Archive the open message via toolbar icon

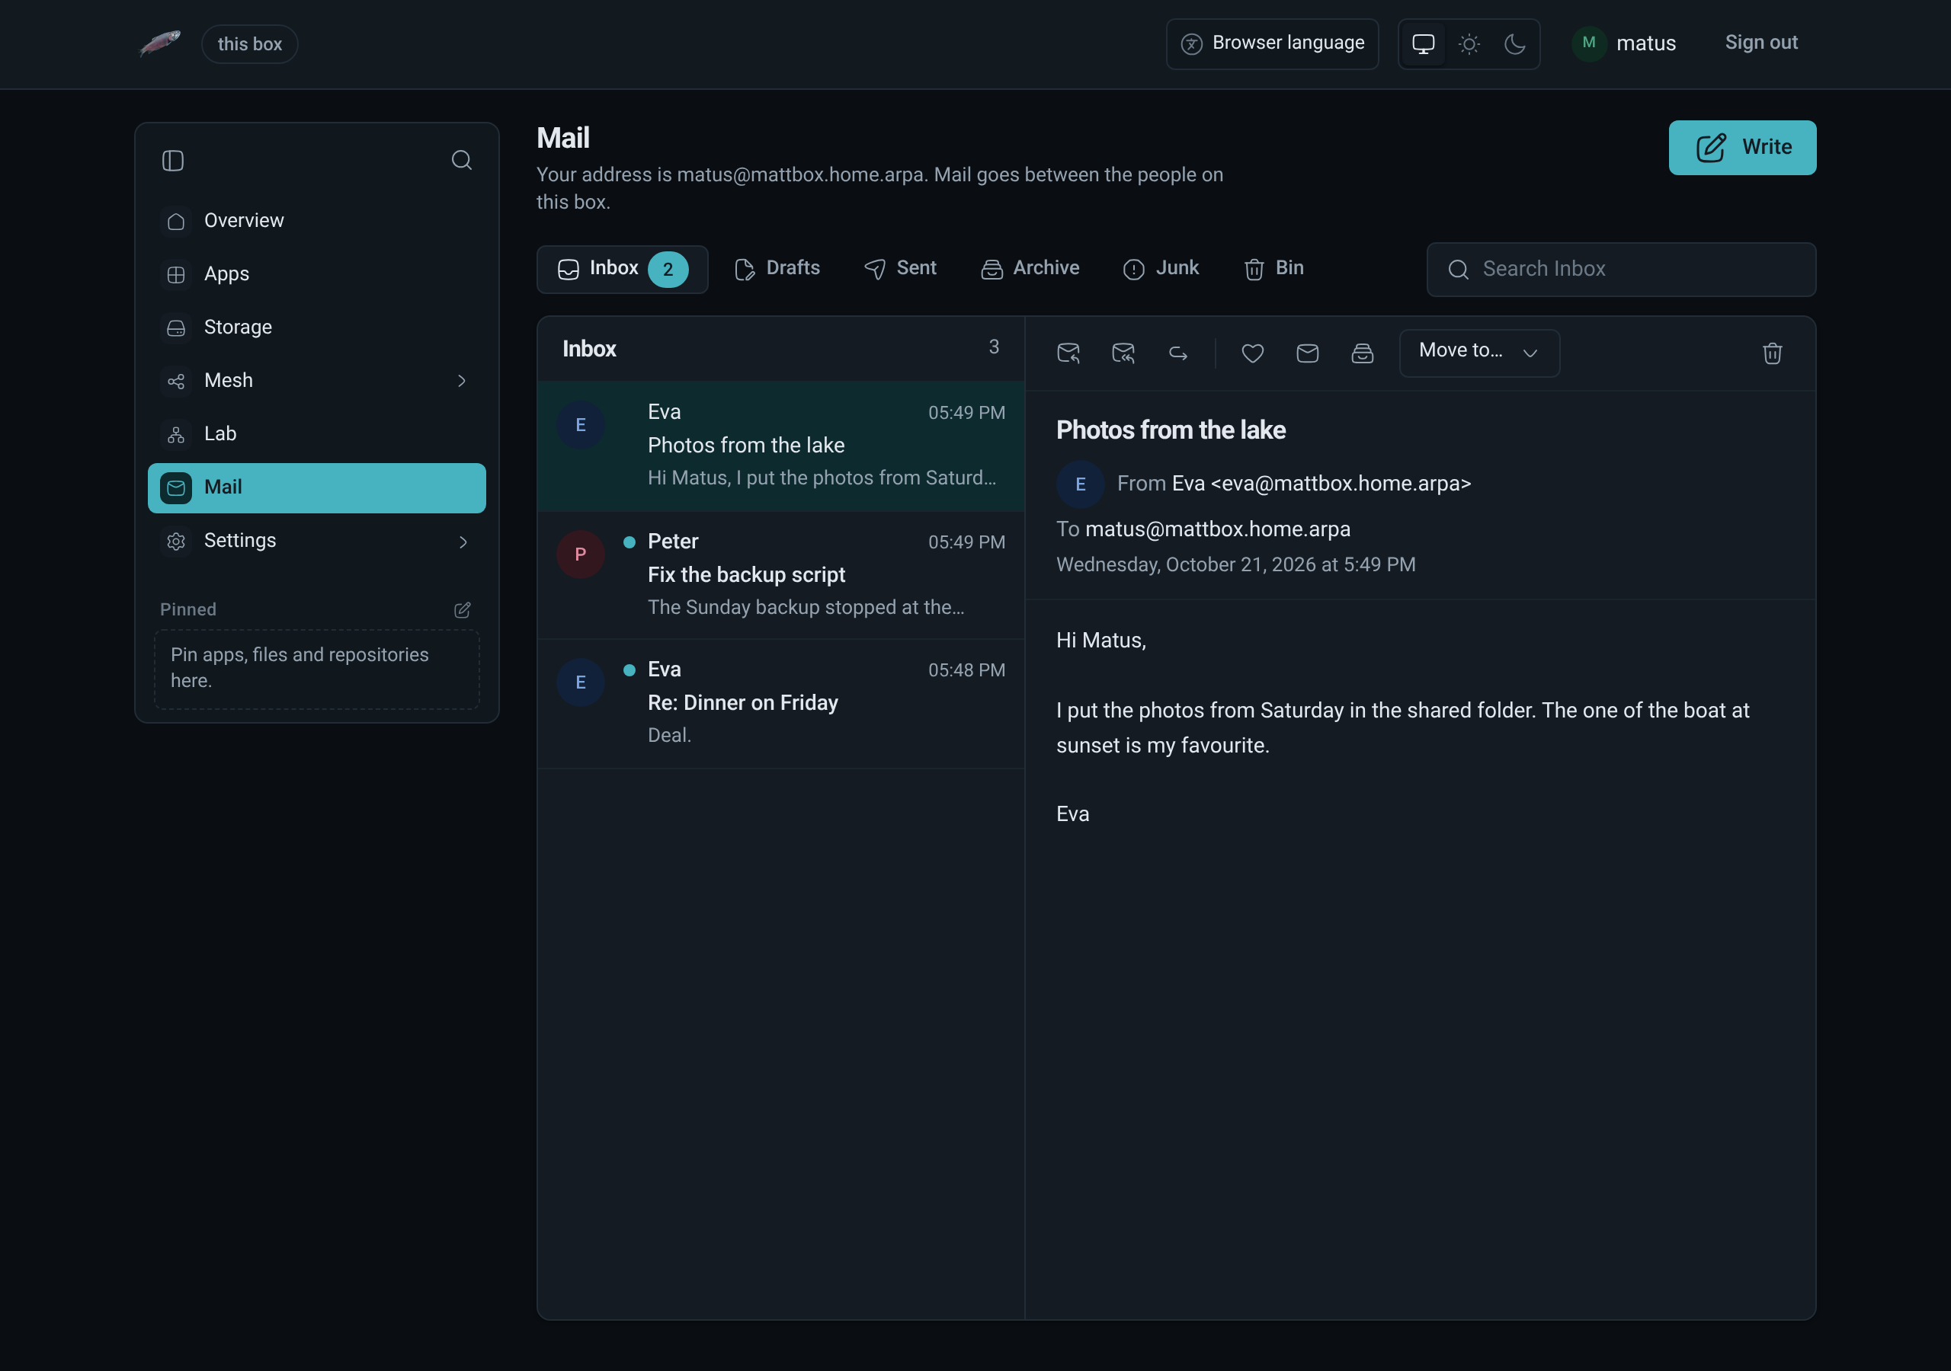pos(1362,353)
